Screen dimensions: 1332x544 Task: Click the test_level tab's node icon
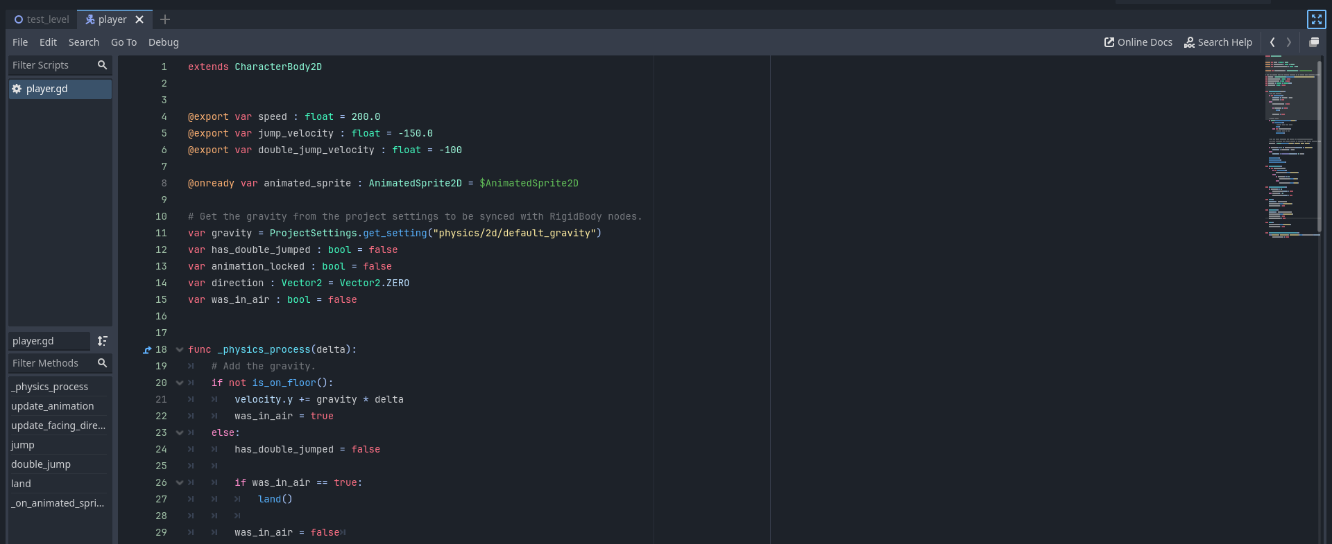coord(19,19)
